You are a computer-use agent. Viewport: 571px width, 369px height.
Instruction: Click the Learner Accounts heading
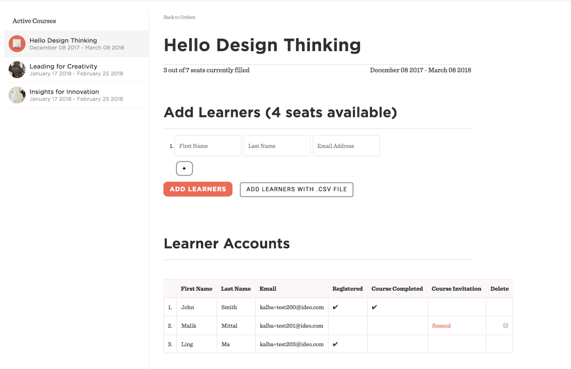pyautogui.click(x=227, y=244)
